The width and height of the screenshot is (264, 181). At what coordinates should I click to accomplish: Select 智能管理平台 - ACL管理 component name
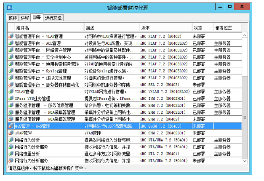click(38, 43)
